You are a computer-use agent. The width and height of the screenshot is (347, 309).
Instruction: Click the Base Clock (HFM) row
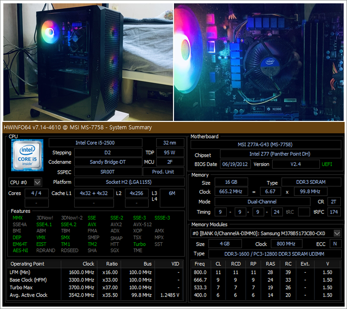pyautogui.click(x=96, y=280)
